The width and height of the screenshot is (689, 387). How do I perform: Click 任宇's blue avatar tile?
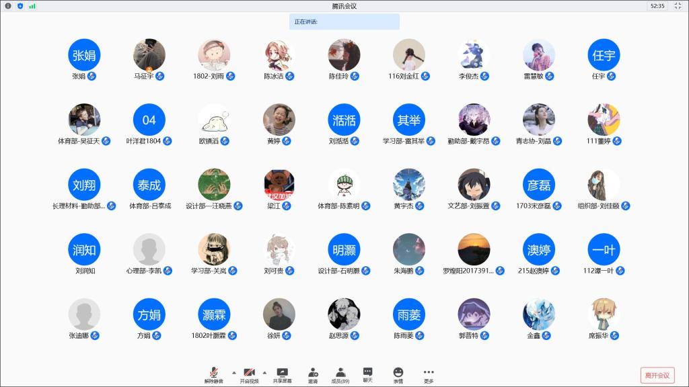603,55
